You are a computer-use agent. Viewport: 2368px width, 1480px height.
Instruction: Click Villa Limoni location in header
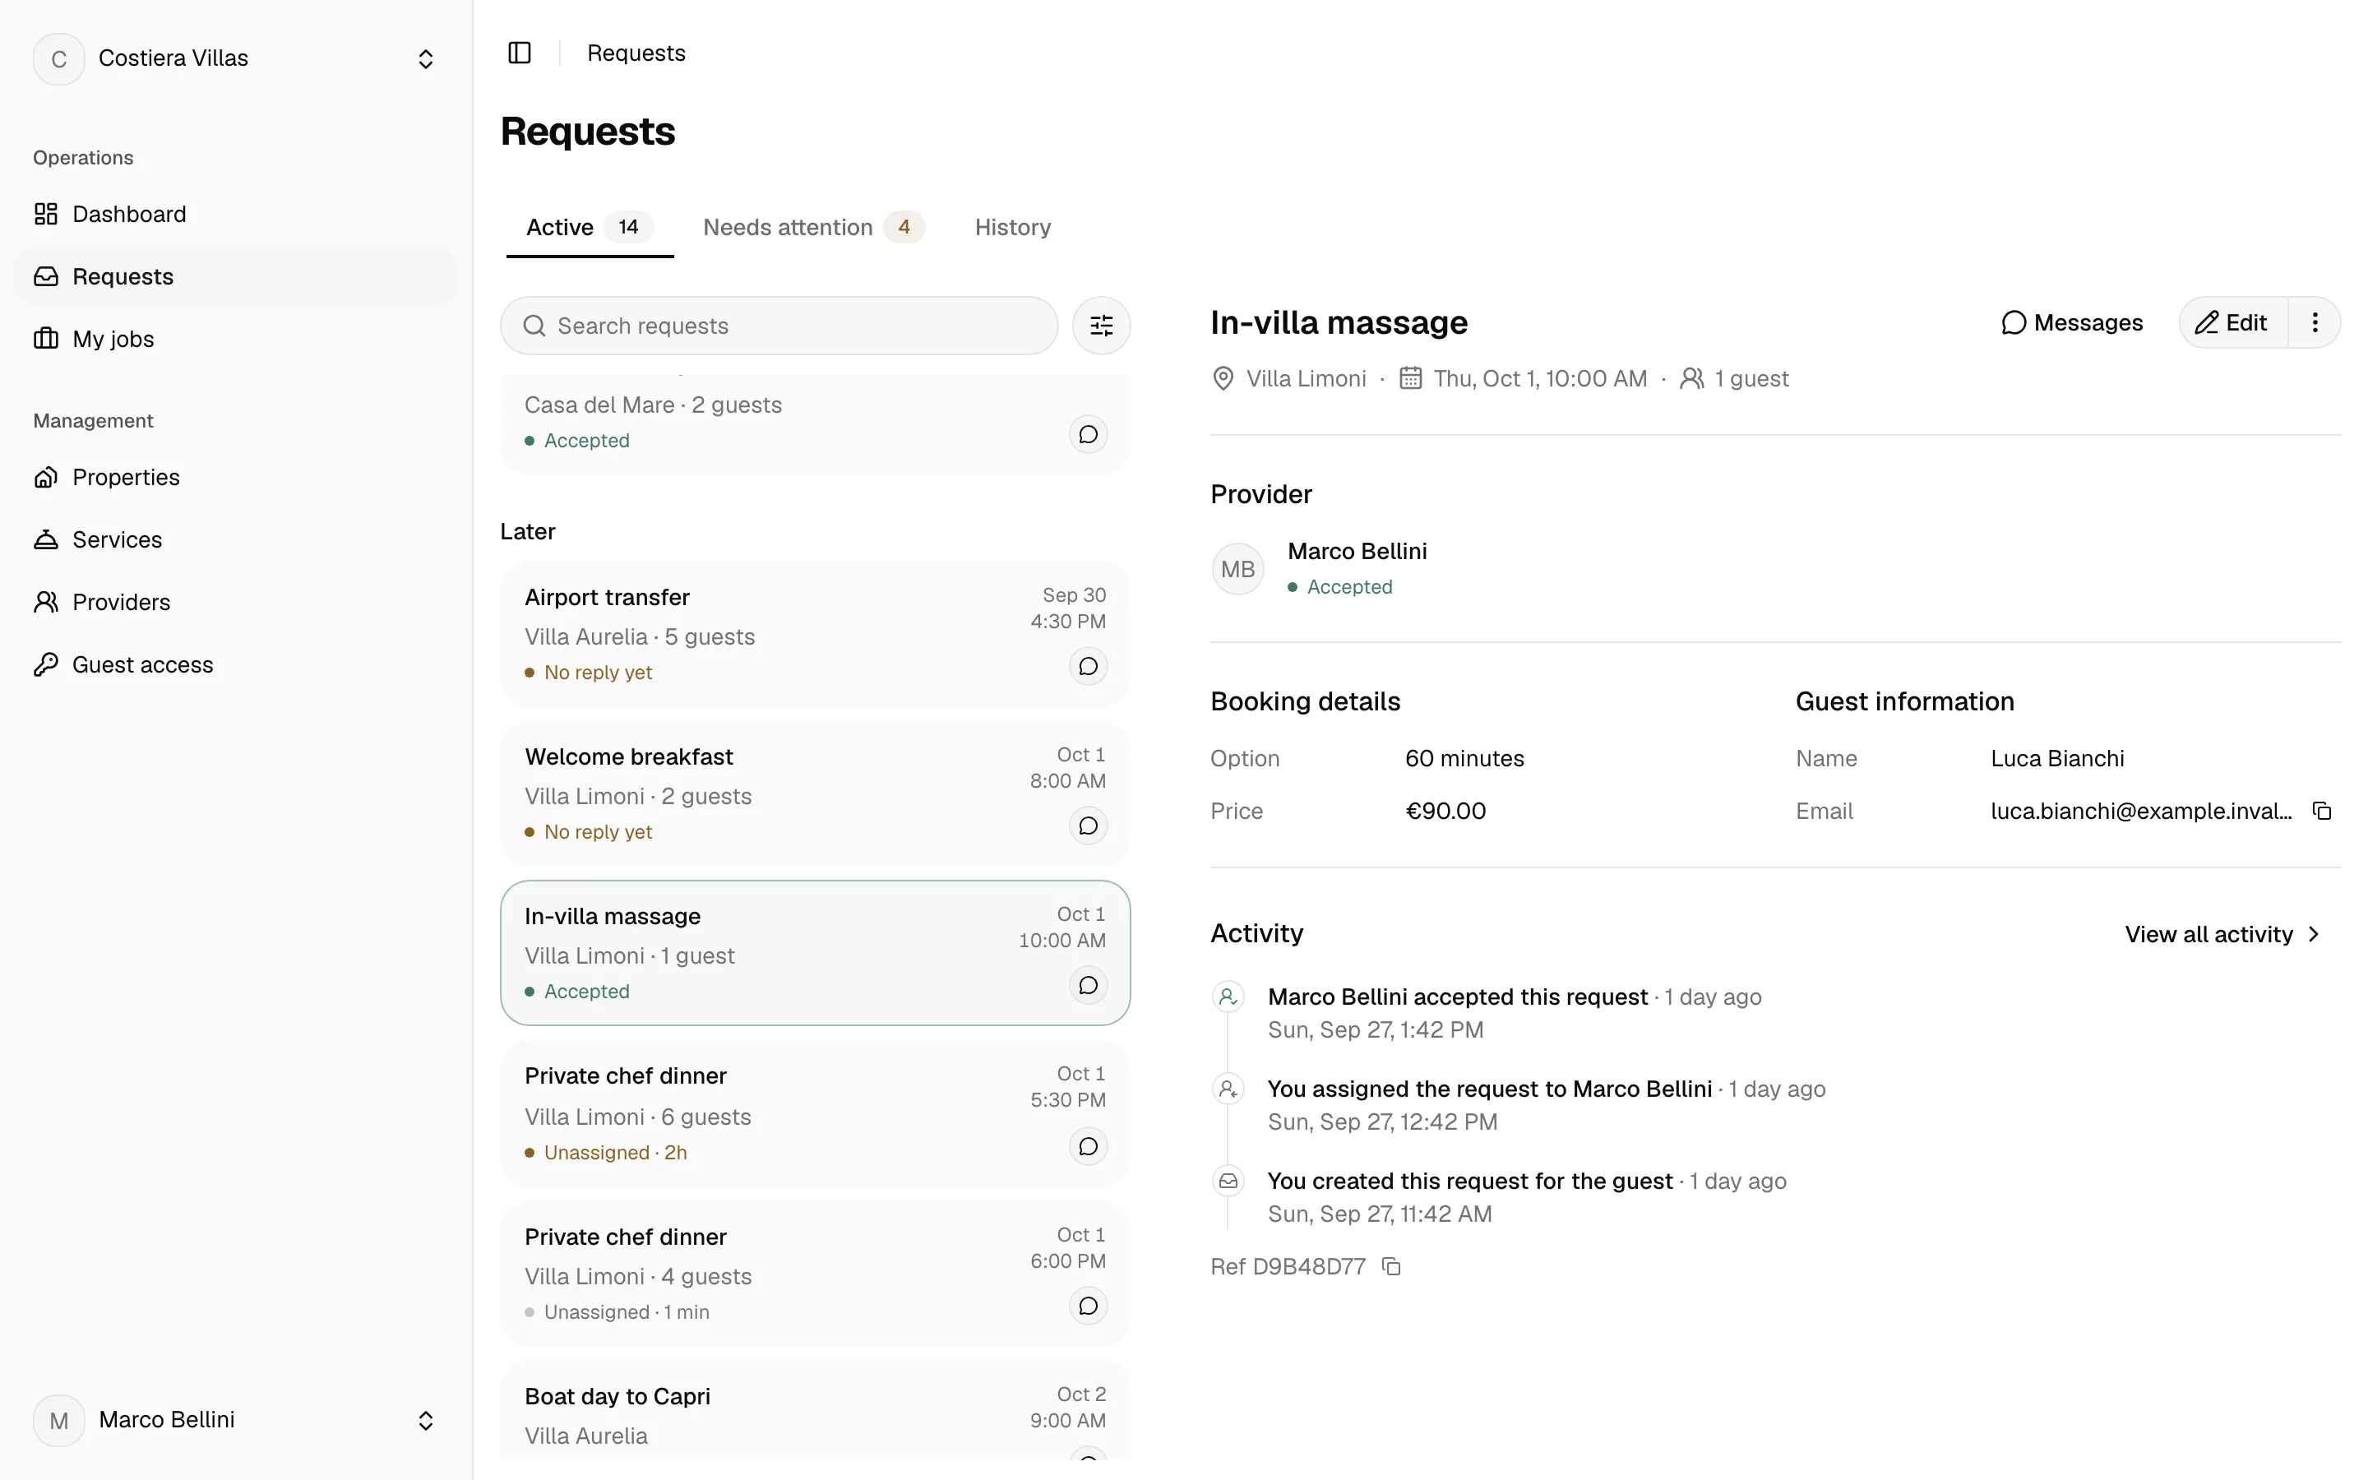1306,379
